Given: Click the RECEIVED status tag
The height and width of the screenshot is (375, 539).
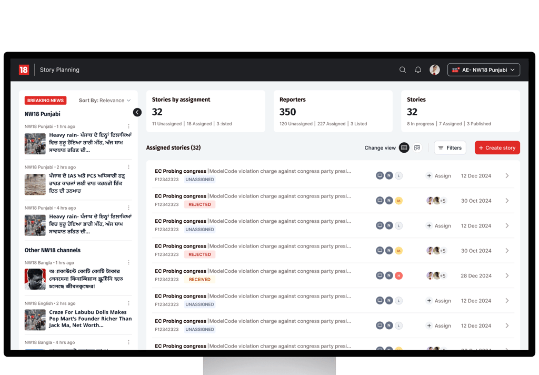Looking at the screenshot, I should pyautogui.click(x=199, y=279).
